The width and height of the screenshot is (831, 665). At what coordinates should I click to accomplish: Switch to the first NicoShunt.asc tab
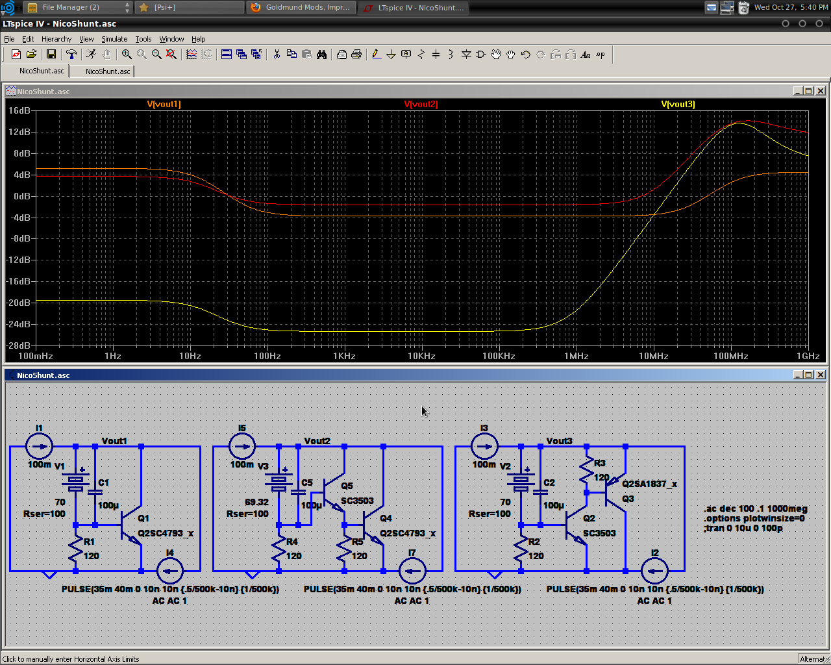click(x=42, y=71)
